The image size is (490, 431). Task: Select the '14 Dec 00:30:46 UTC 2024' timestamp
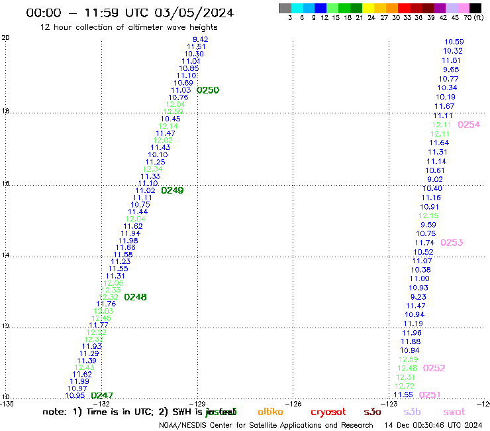(x=434, y=426)
